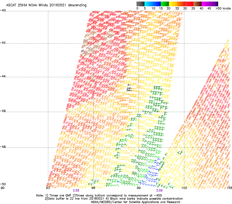Click the gray 0–5 knots legend swatch

[x=140, y=4]
